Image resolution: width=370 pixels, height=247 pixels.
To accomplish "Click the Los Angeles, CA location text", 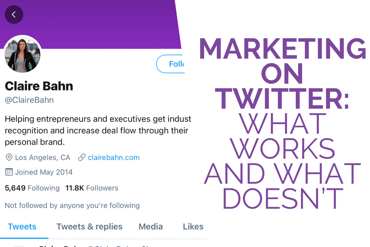I will [x=43, y=157].
